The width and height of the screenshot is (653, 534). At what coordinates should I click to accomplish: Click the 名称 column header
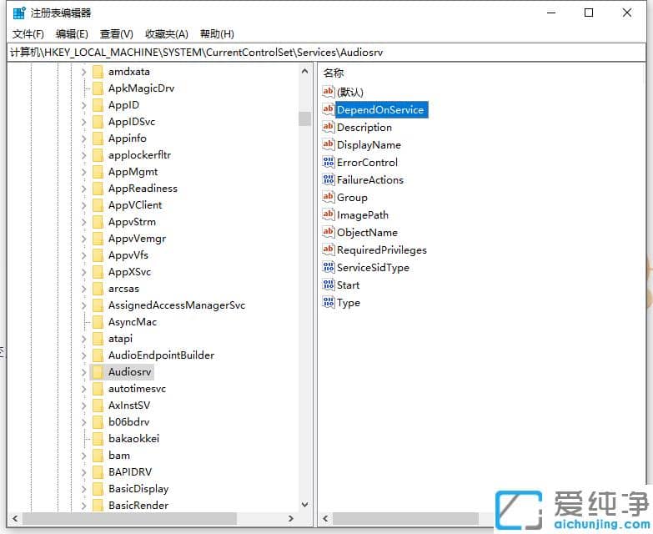click(x=334, y=73)
